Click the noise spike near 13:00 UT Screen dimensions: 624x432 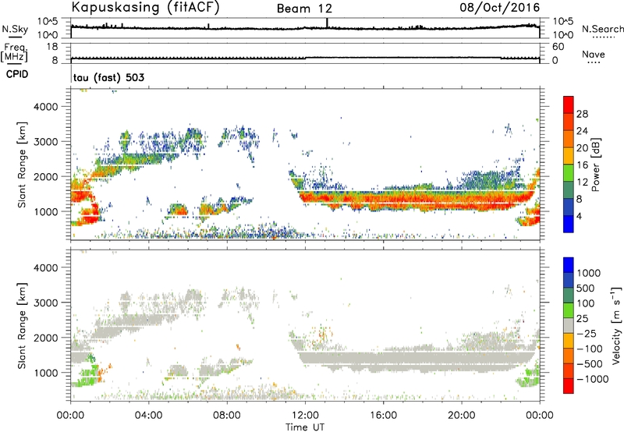(x=327, y=23)
